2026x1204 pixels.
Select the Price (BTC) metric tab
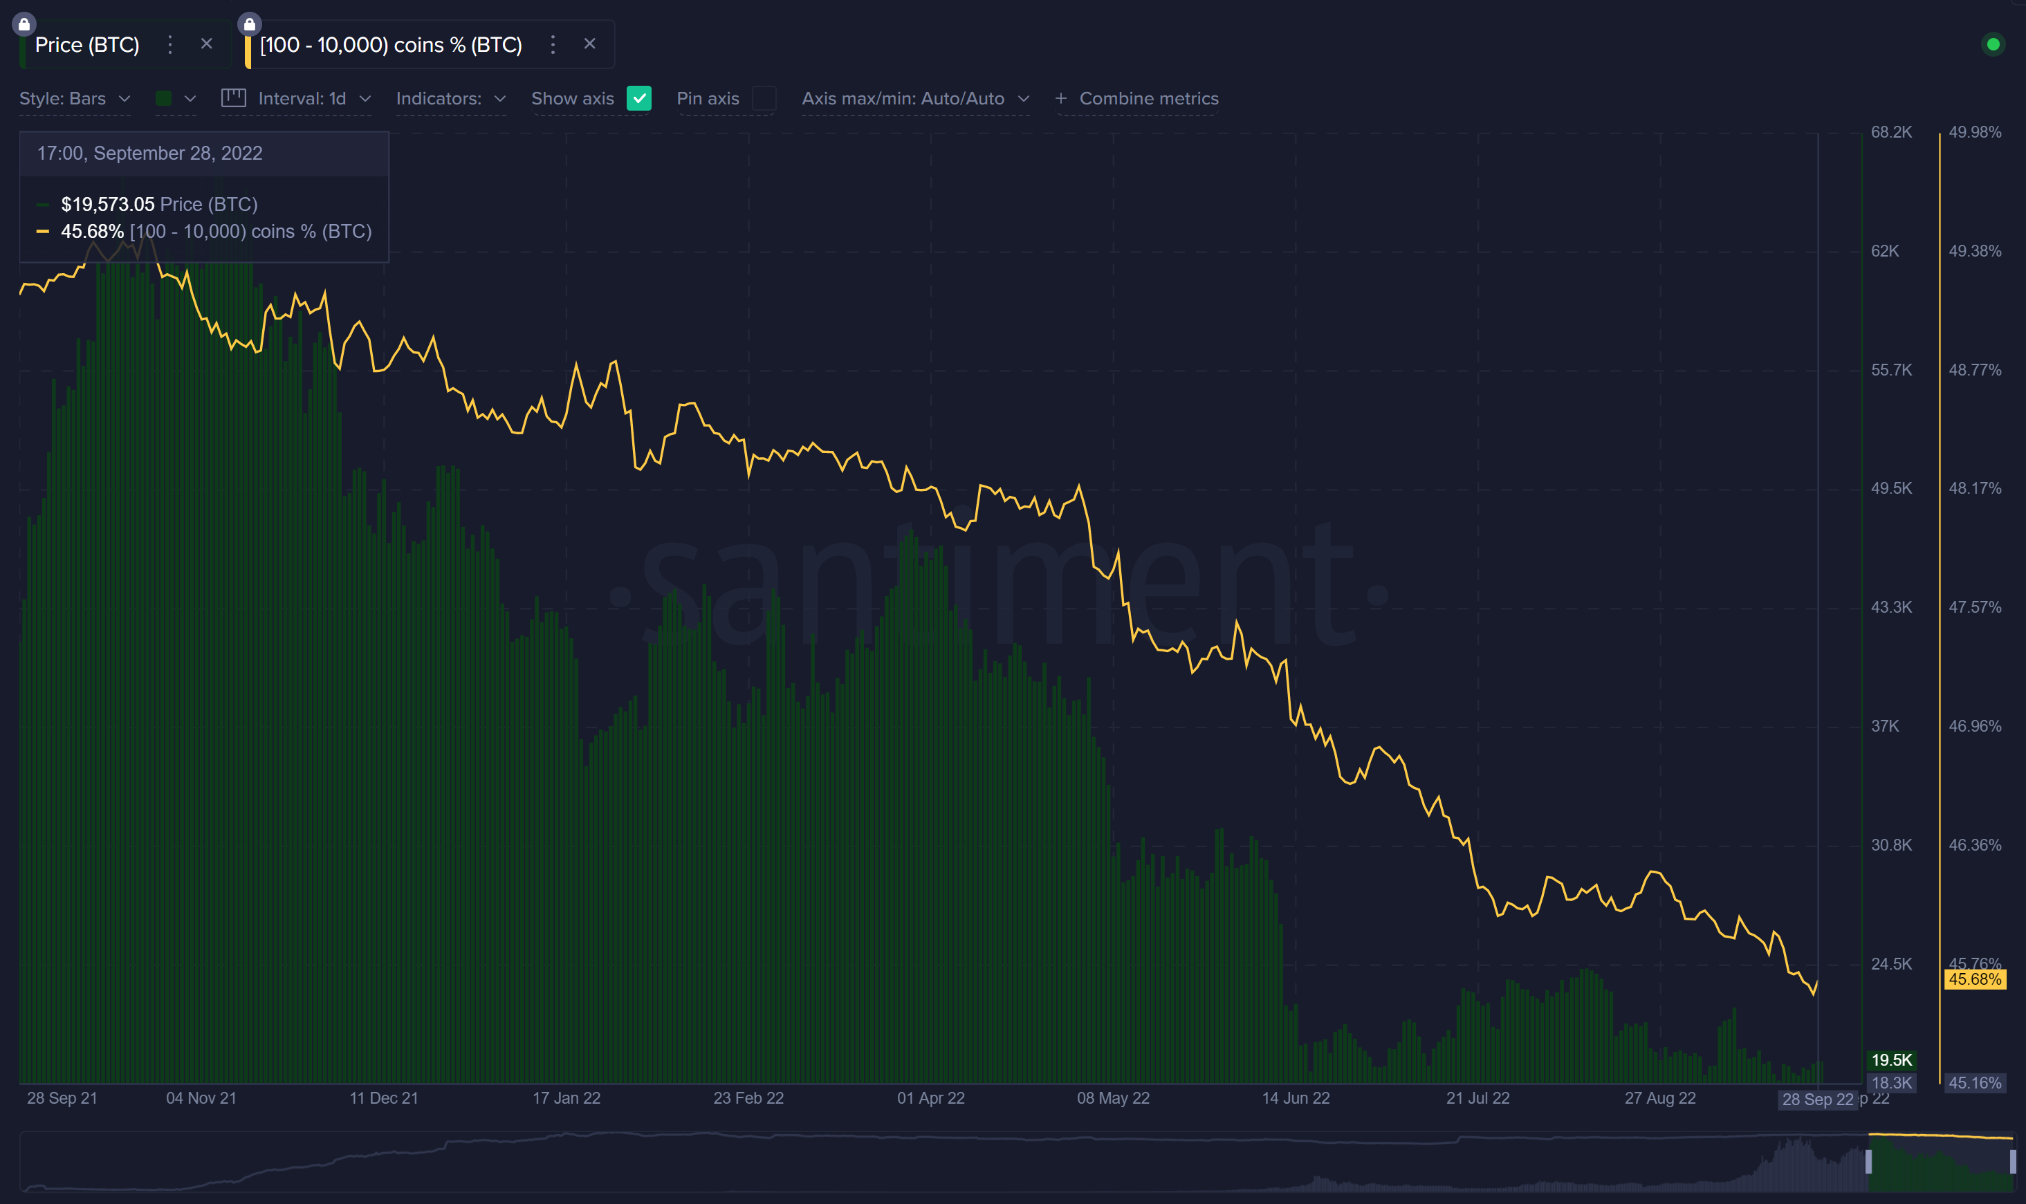coord(87,45)
